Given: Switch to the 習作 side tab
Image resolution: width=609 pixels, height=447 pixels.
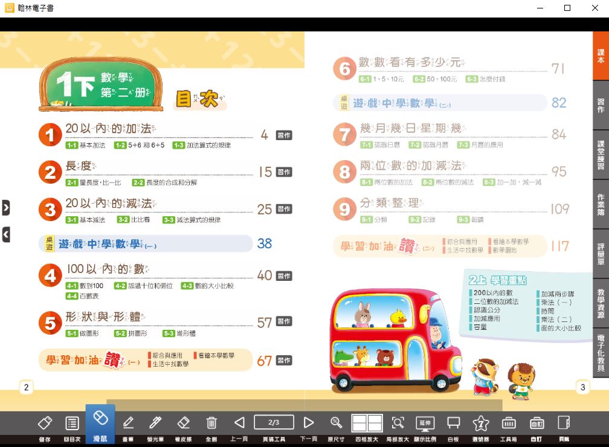Looking at the screenshot, I should click(x=601, y=105).
